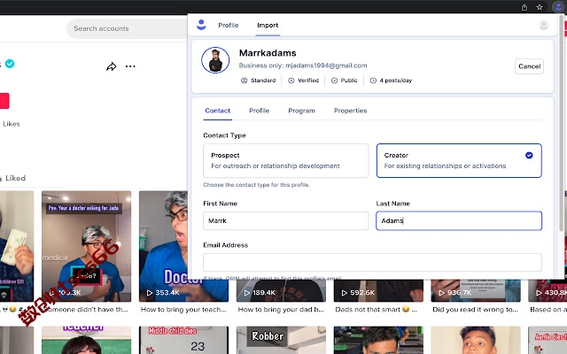This screenshot has height=354, width=567.
Task: Click the Public status icon
Action: 335,81
